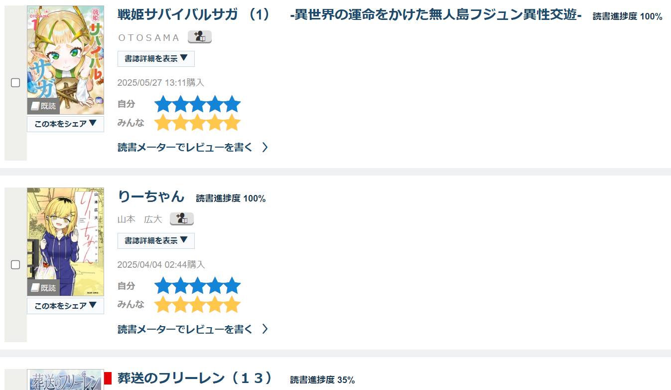671x390 pixels.
Task: Open the 戦姫サバイバルサガ (1) title link
Action: coord(350,15)
